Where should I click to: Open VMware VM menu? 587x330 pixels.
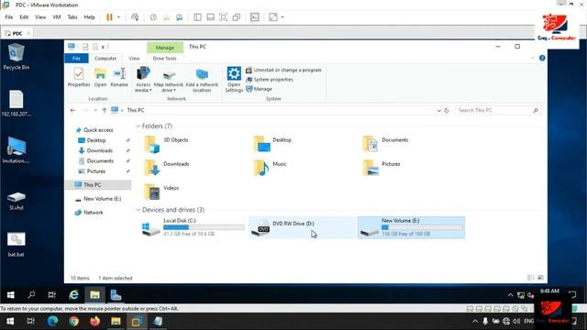pyautogui.click(x=57, y=17)
